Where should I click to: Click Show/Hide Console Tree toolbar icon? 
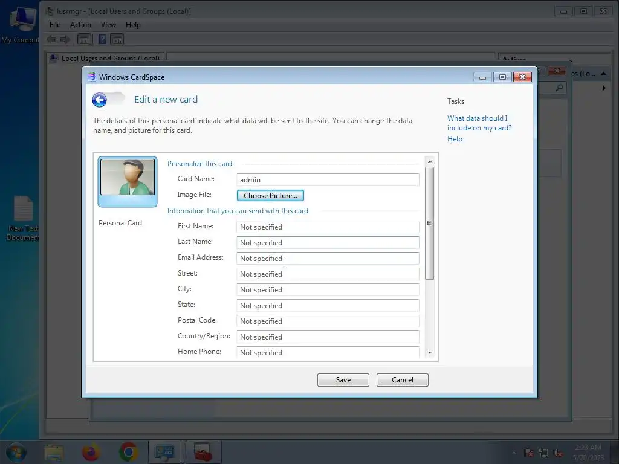[x=84, y=39]
